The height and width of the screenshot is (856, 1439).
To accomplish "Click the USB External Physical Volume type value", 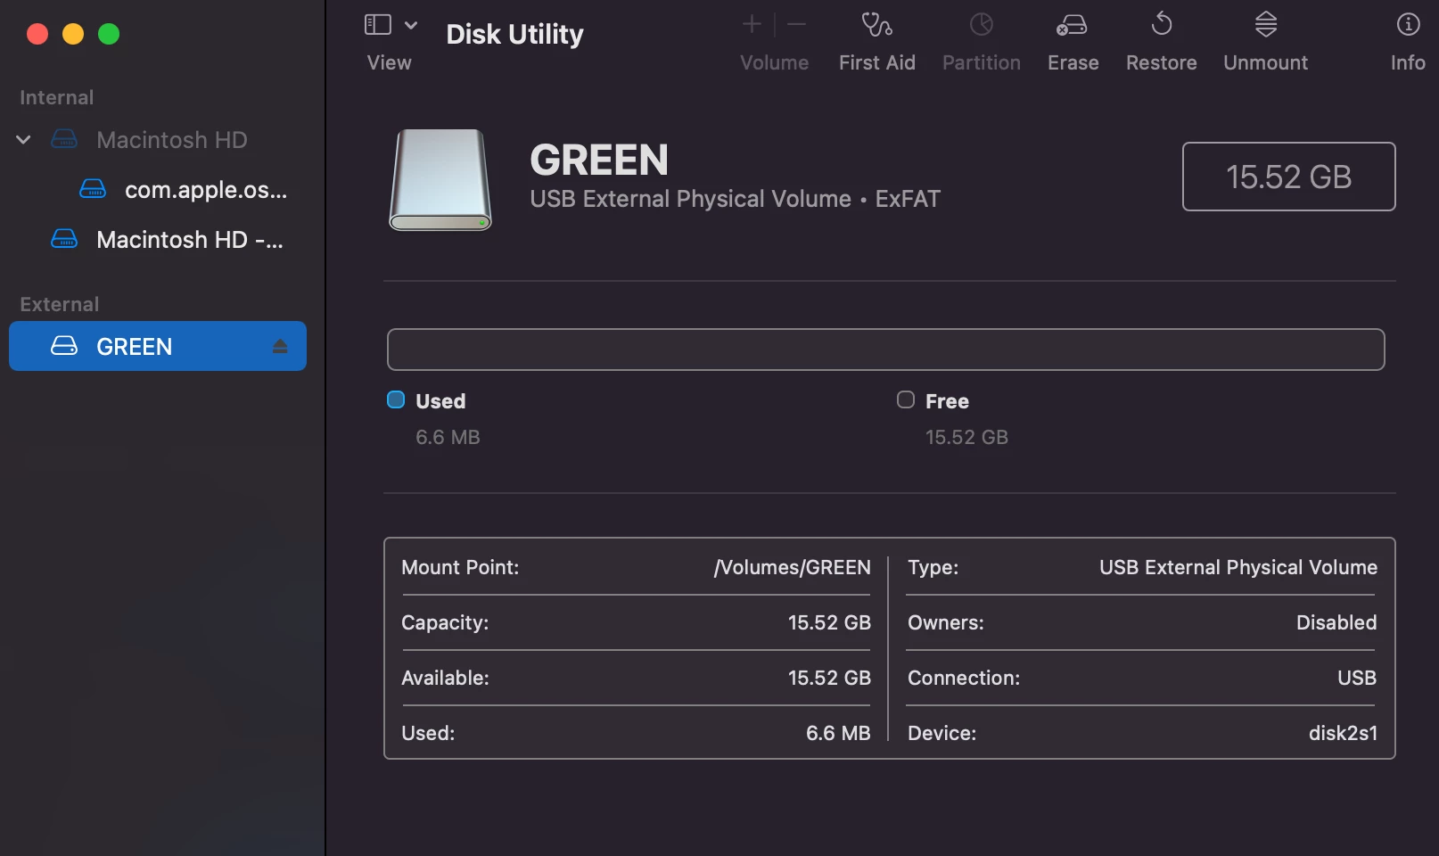I will (x=1238, y=567).
